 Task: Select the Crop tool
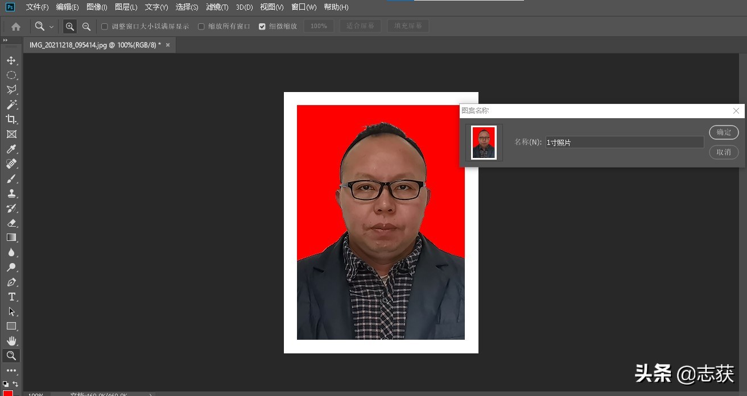point(11,119)
